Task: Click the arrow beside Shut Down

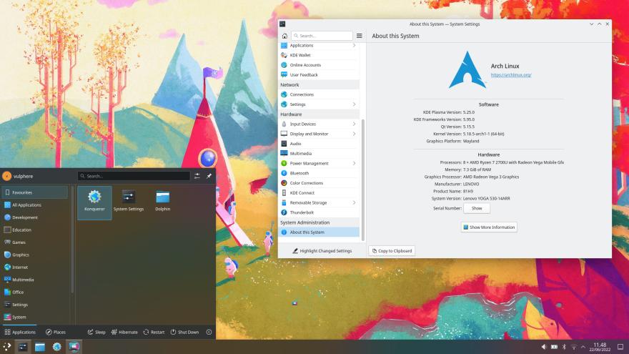Action: (209, 332)
